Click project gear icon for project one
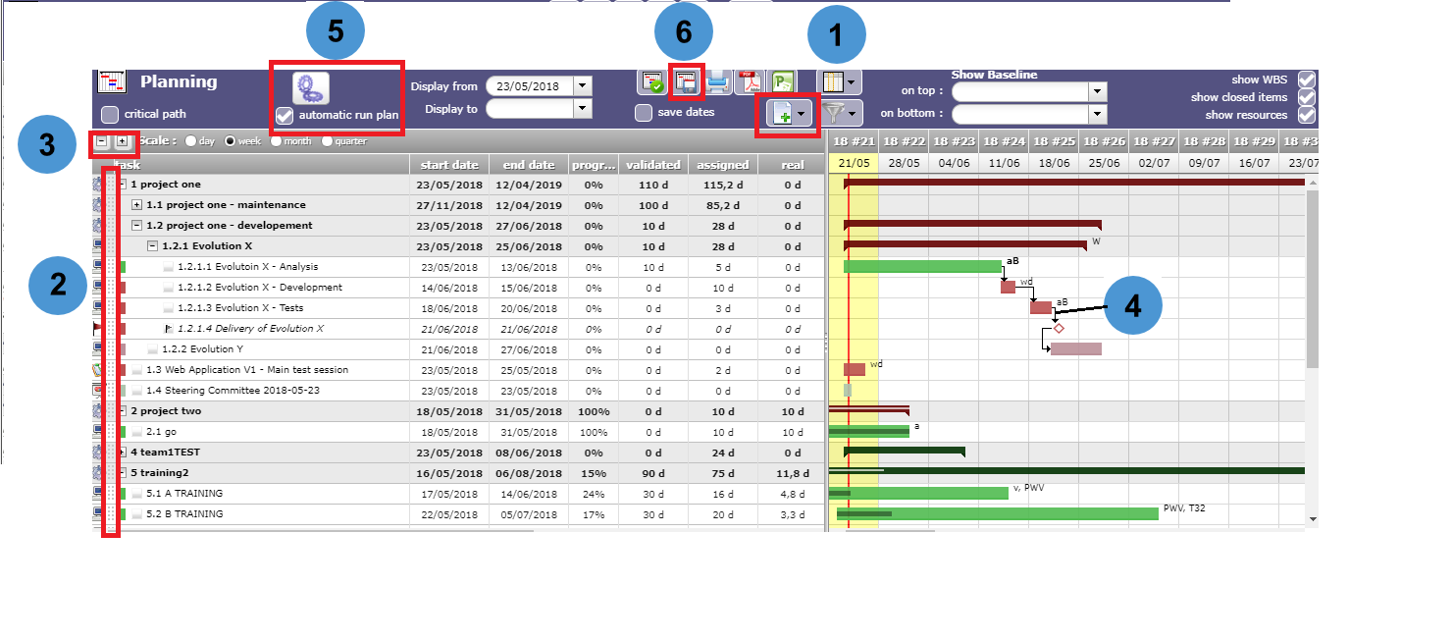The image size is (1452, 640). click(x=98, y=185)
